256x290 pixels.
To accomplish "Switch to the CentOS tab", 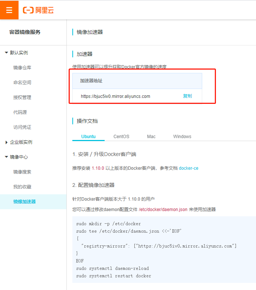I will [x=121, y=137].
